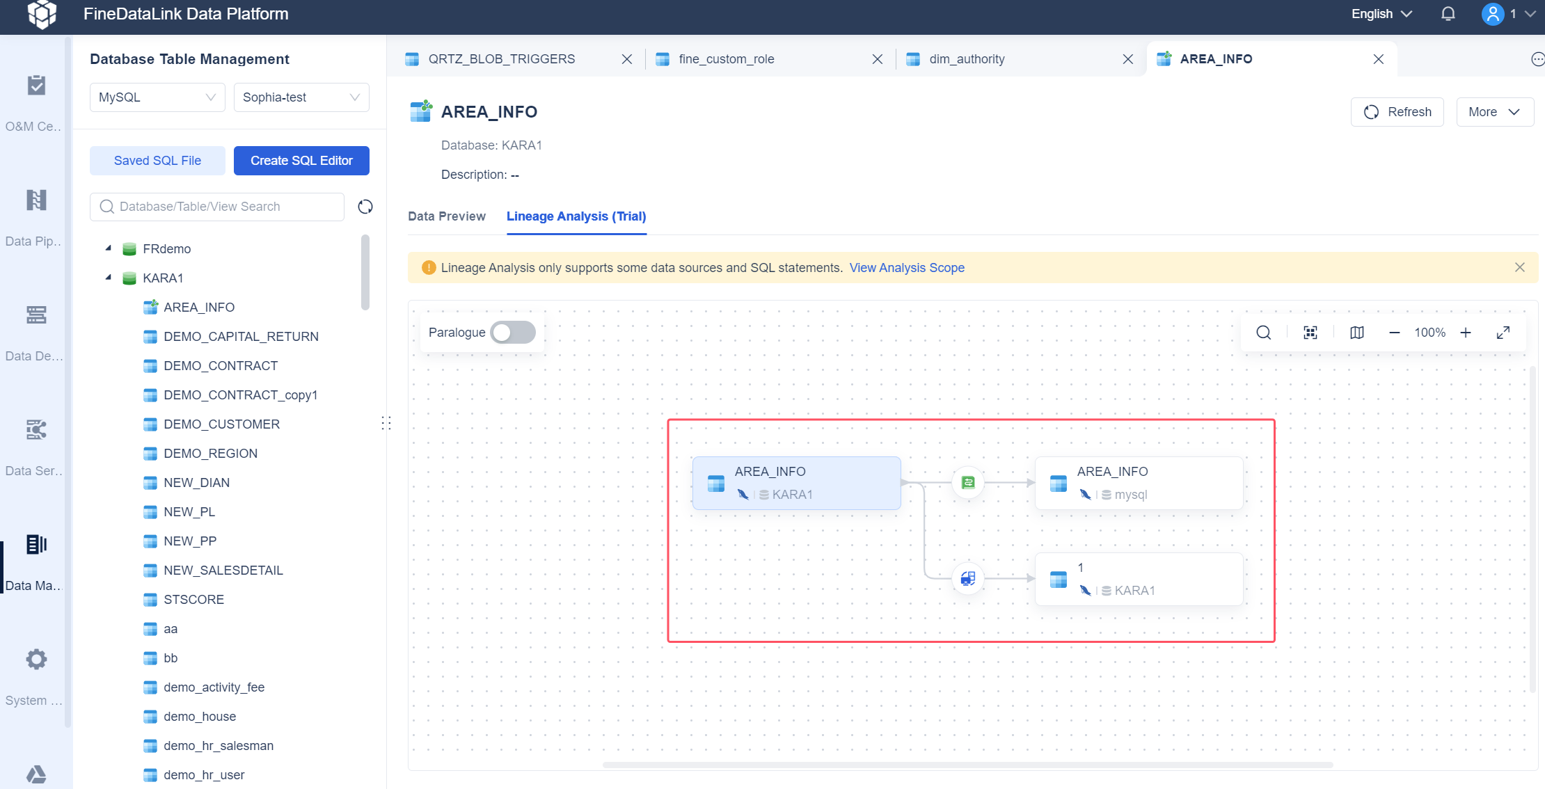Expand the More dropdown button
The image size is (1545, 789).
click(x=1494, y=112)
